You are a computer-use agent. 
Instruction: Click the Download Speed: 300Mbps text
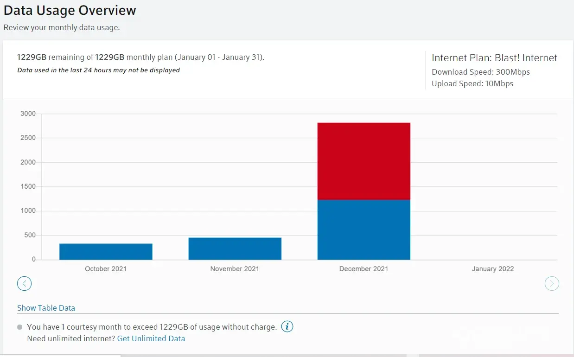[480, 72]
